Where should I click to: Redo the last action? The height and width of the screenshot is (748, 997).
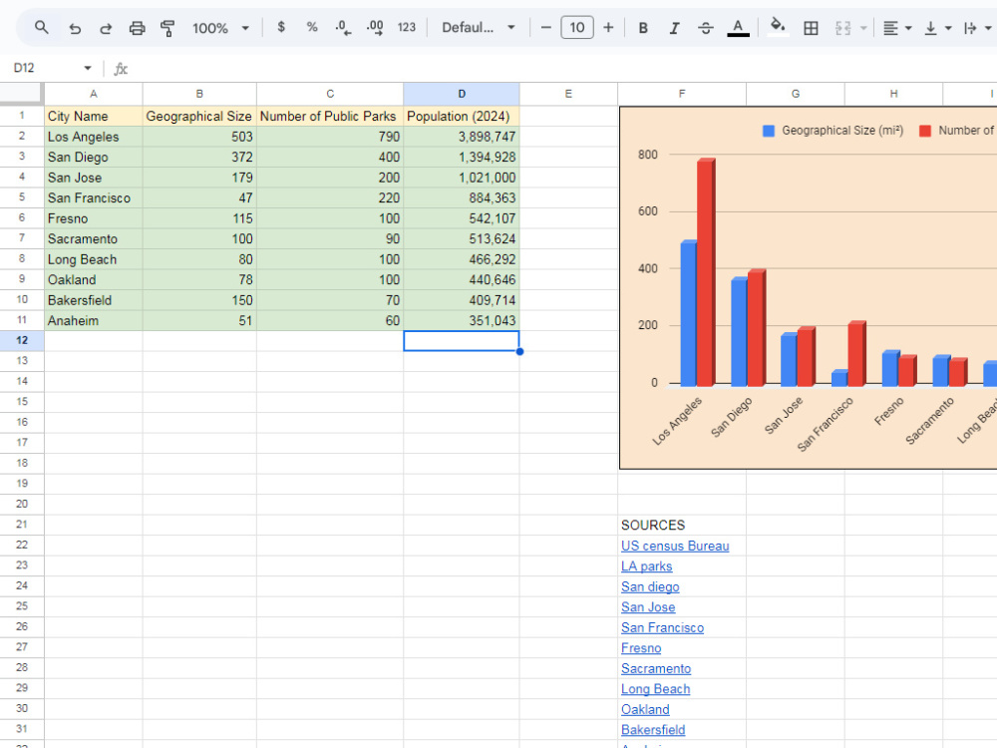106,28
